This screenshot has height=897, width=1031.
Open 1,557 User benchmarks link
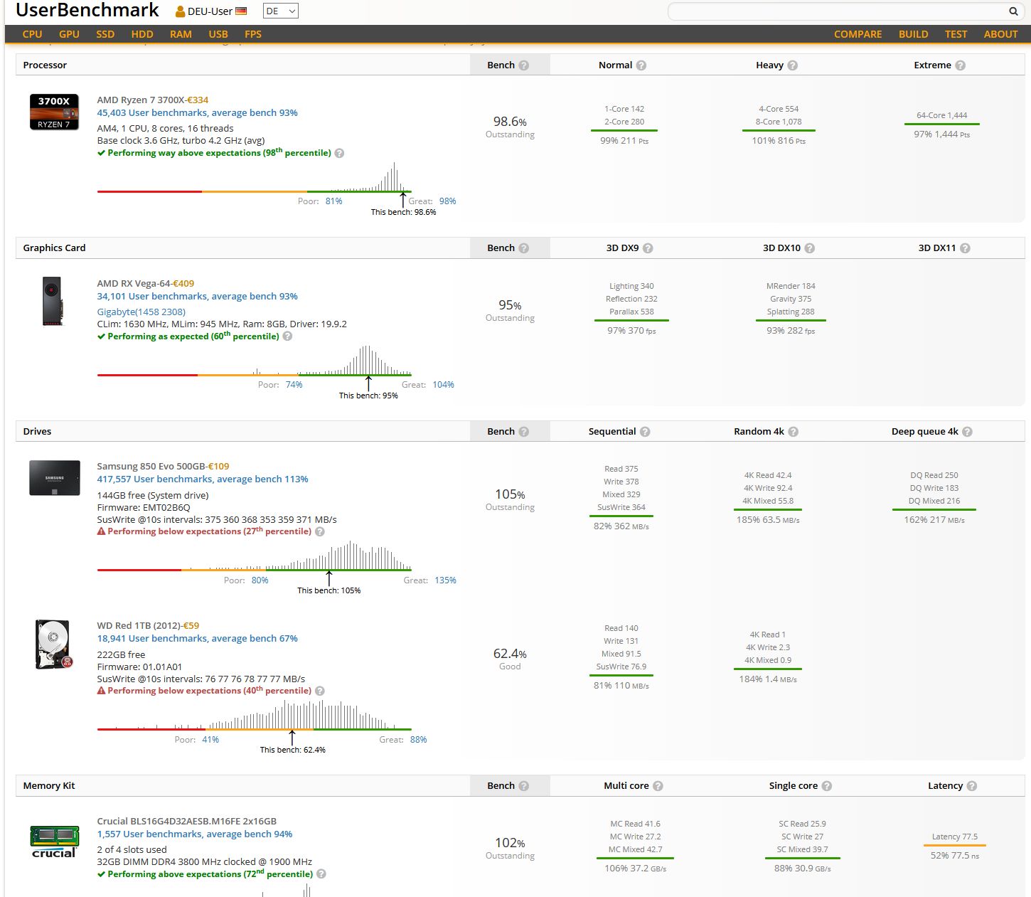[x=194, y=834]
